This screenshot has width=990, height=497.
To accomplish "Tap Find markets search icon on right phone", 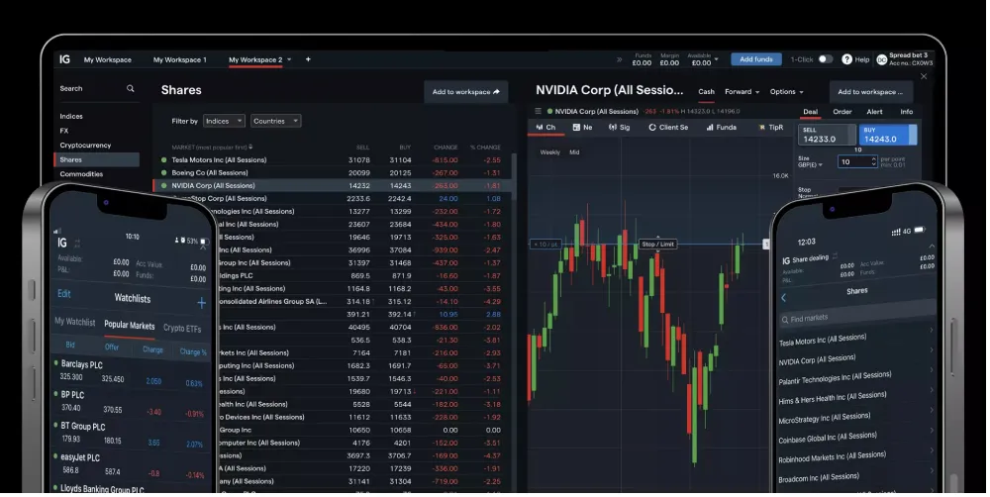I will pos(785,320).
